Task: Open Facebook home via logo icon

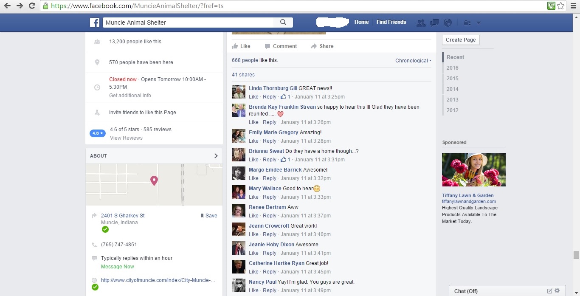Action: click(94, 23)
